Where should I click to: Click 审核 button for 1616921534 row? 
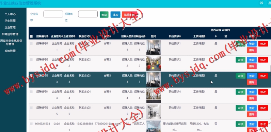click(x=240, y=124)
